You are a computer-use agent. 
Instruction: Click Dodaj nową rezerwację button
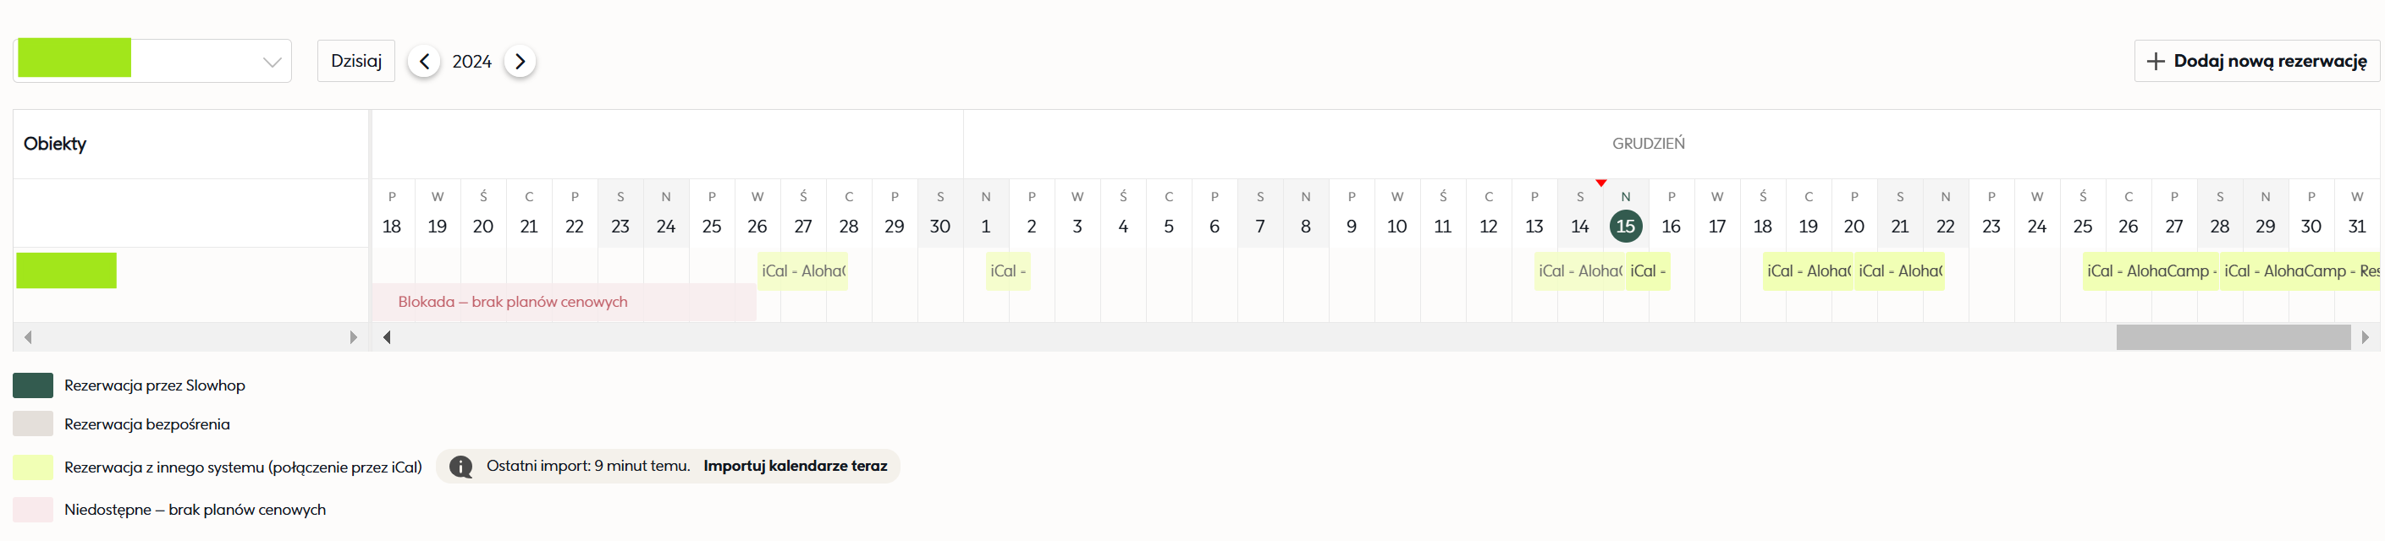[x=2256, y=61]
